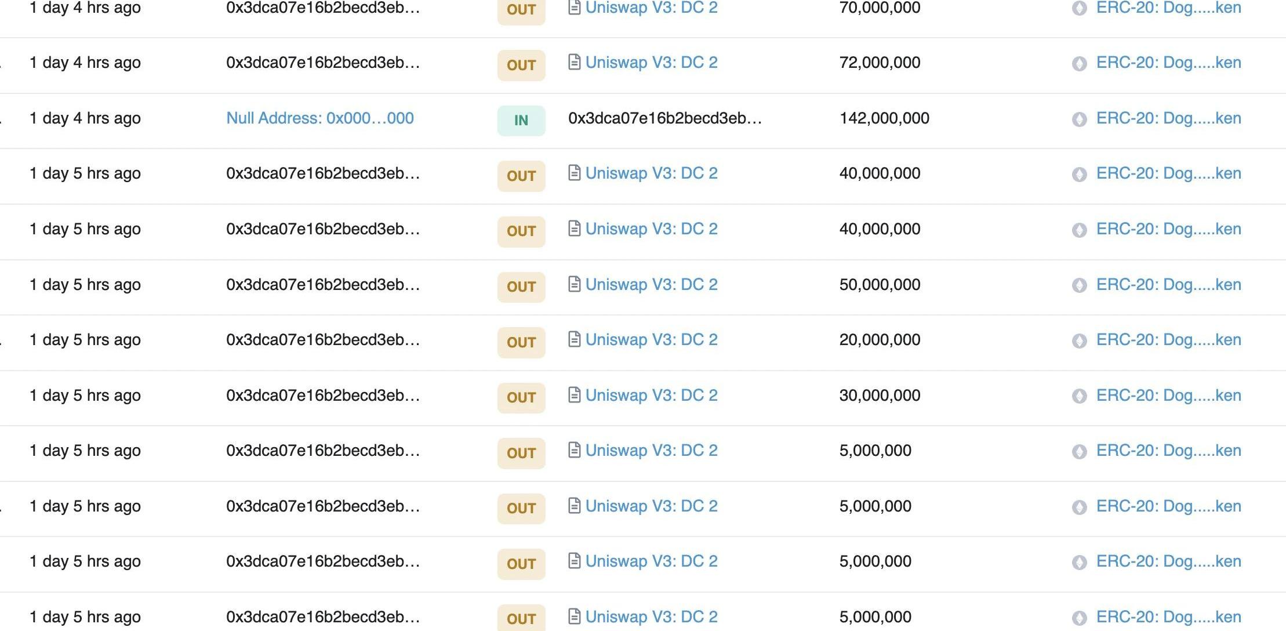Open ERC-20 token link in 142,000,000 row

click(1168, 118)
